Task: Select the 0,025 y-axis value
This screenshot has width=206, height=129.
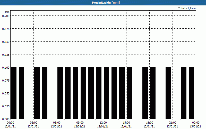Action: pos(6,106)
